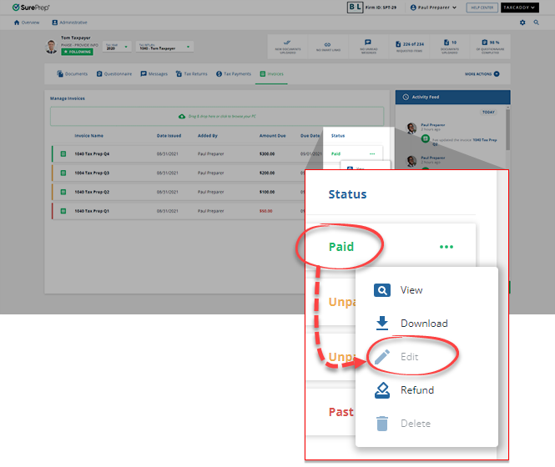This screenshot has height=467, width=555.
Task: Click the large green Paid status in callout
Action: tap(341, 247)
